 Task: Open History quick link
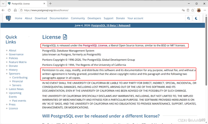tap(13, 70)
